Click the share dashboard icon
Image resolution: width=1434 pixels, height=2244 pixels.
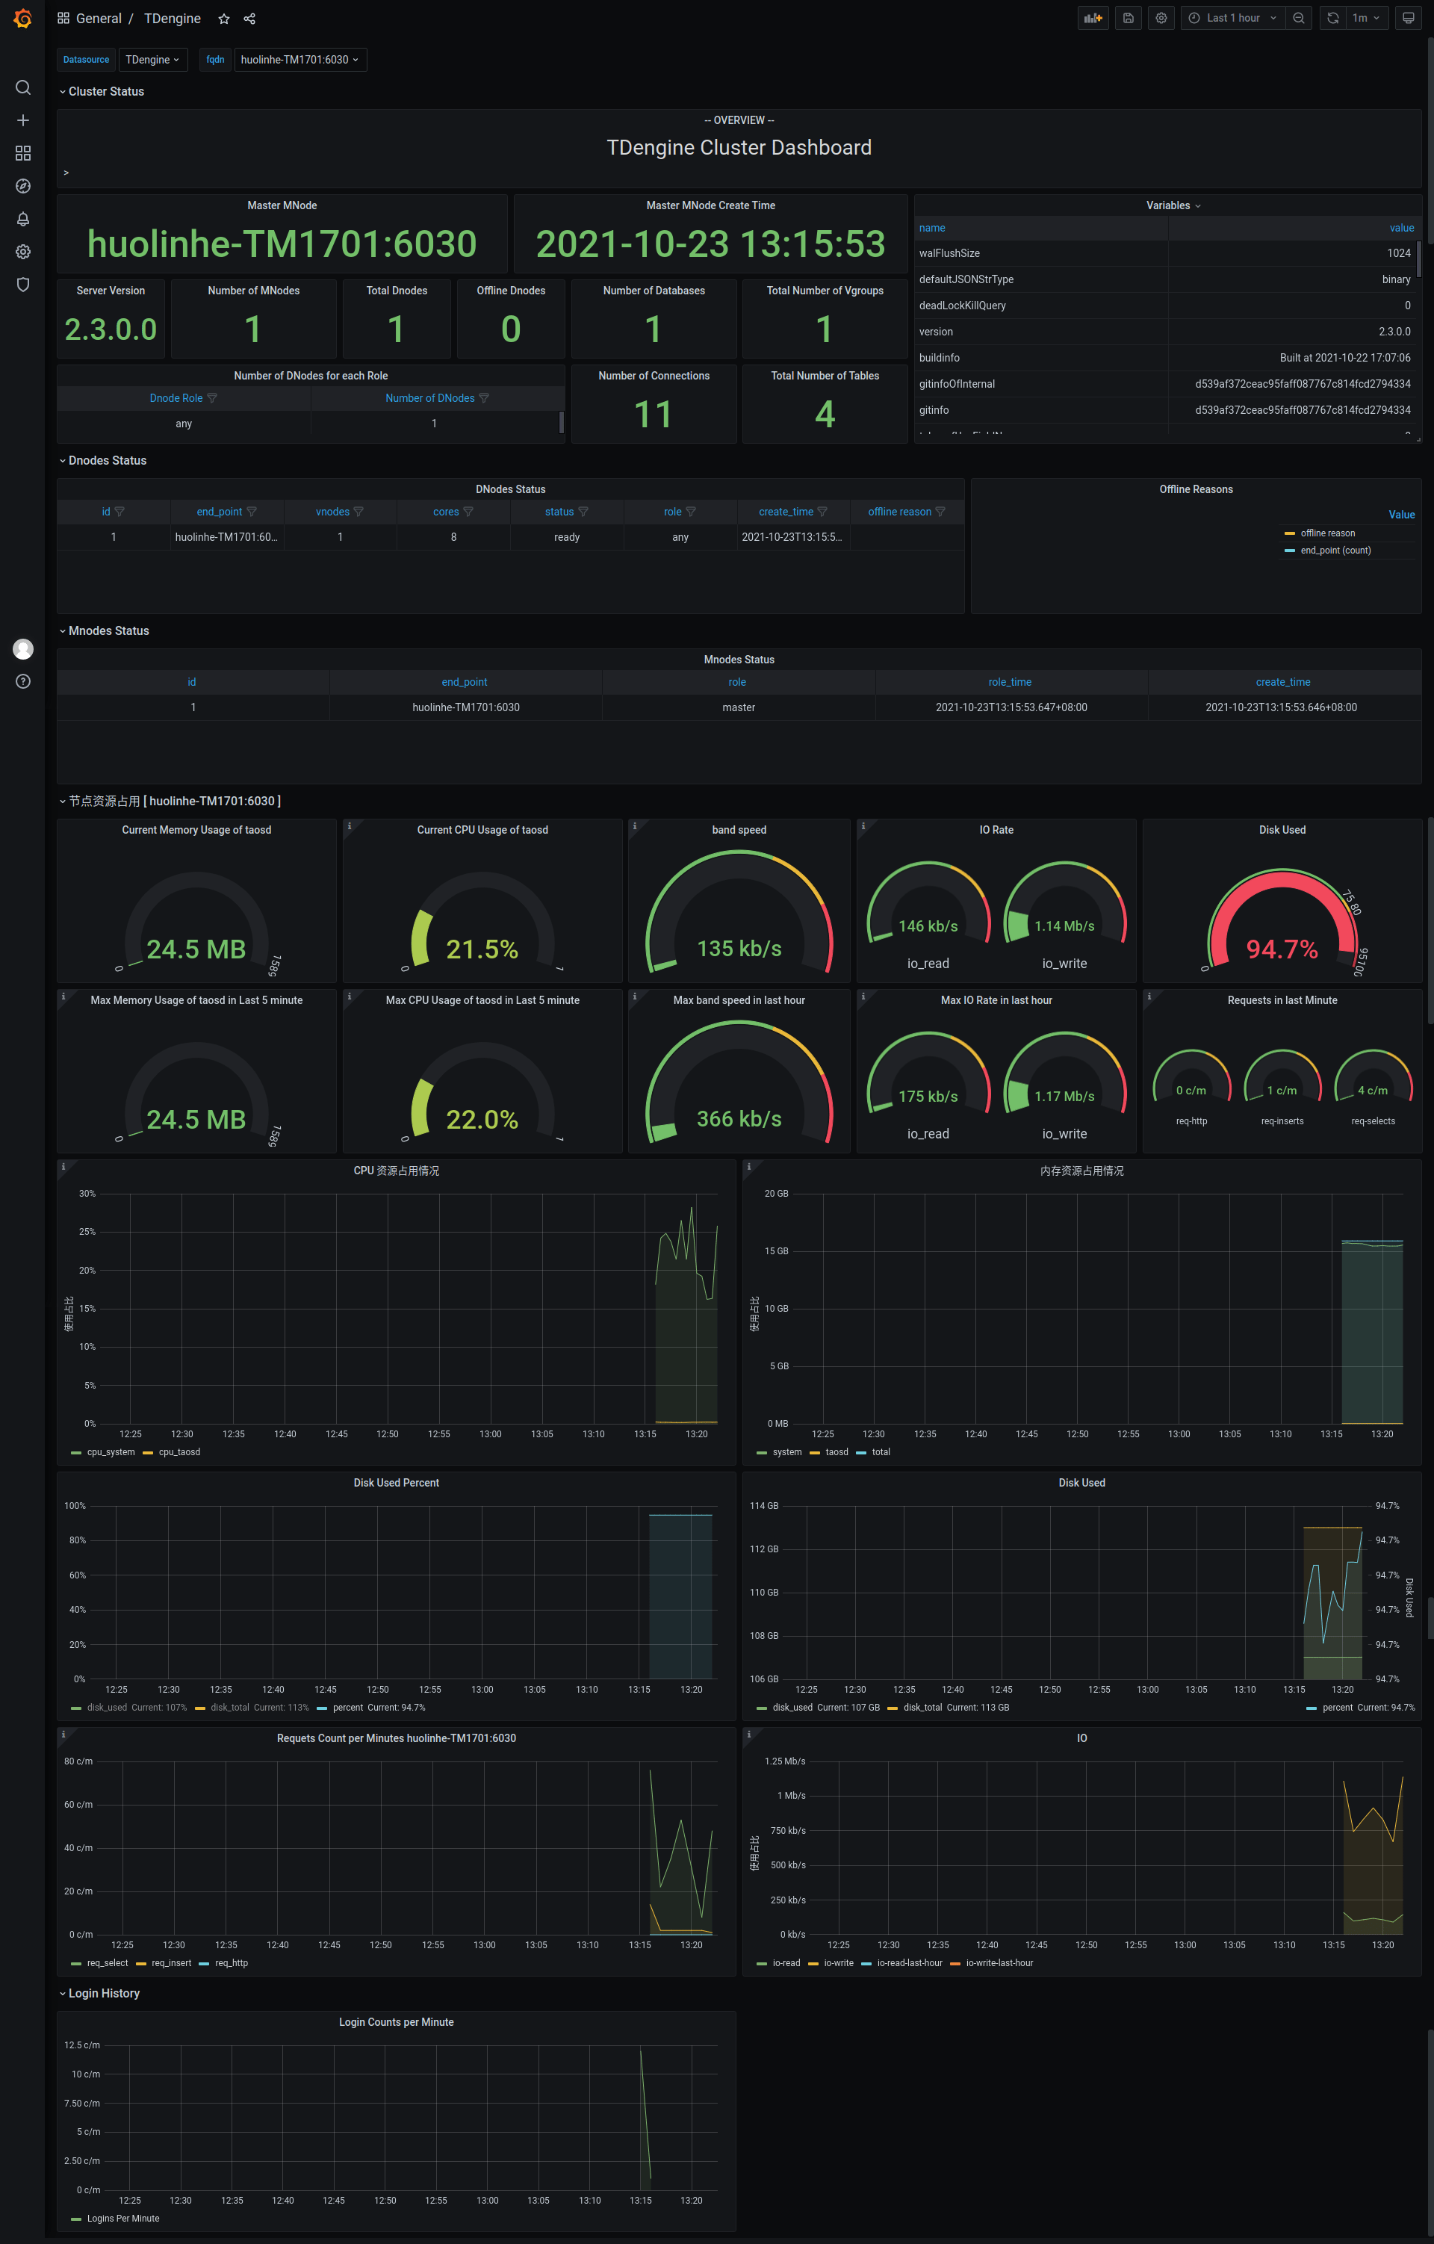249,19
